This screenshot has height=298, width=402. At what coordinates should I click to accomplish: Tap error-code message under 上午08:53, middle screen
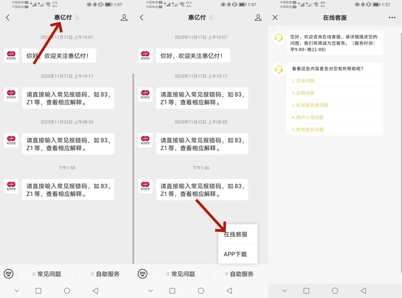[202, 144]
